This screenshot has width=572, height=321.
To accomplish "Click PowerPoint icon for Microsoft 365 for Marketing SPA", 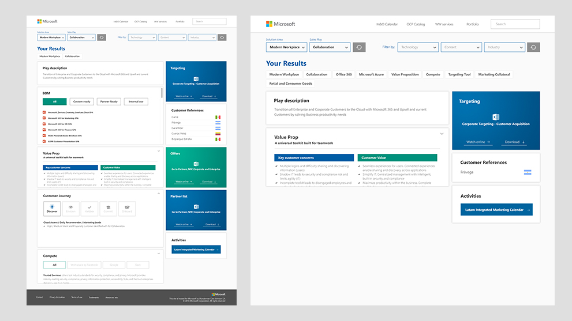I will point(44,118).
